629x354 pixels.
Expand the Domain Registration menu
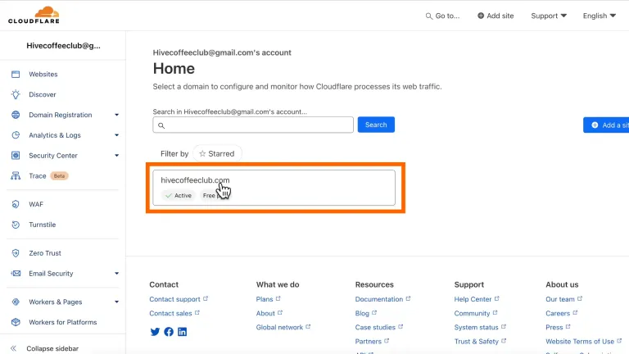click(x=117, y=115)
